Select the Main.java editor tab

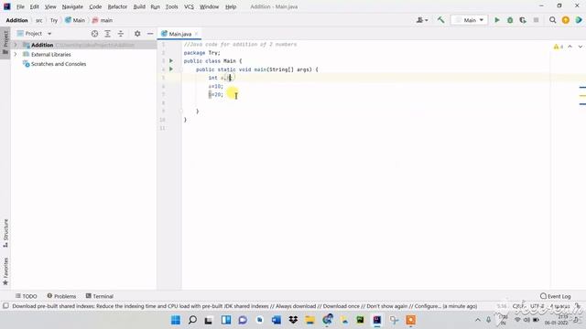[x=179, y=34]
